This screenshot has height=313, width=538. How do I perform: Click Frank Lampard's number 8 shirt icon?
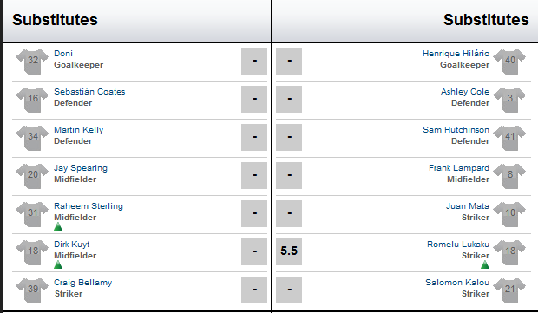[509, 176]
